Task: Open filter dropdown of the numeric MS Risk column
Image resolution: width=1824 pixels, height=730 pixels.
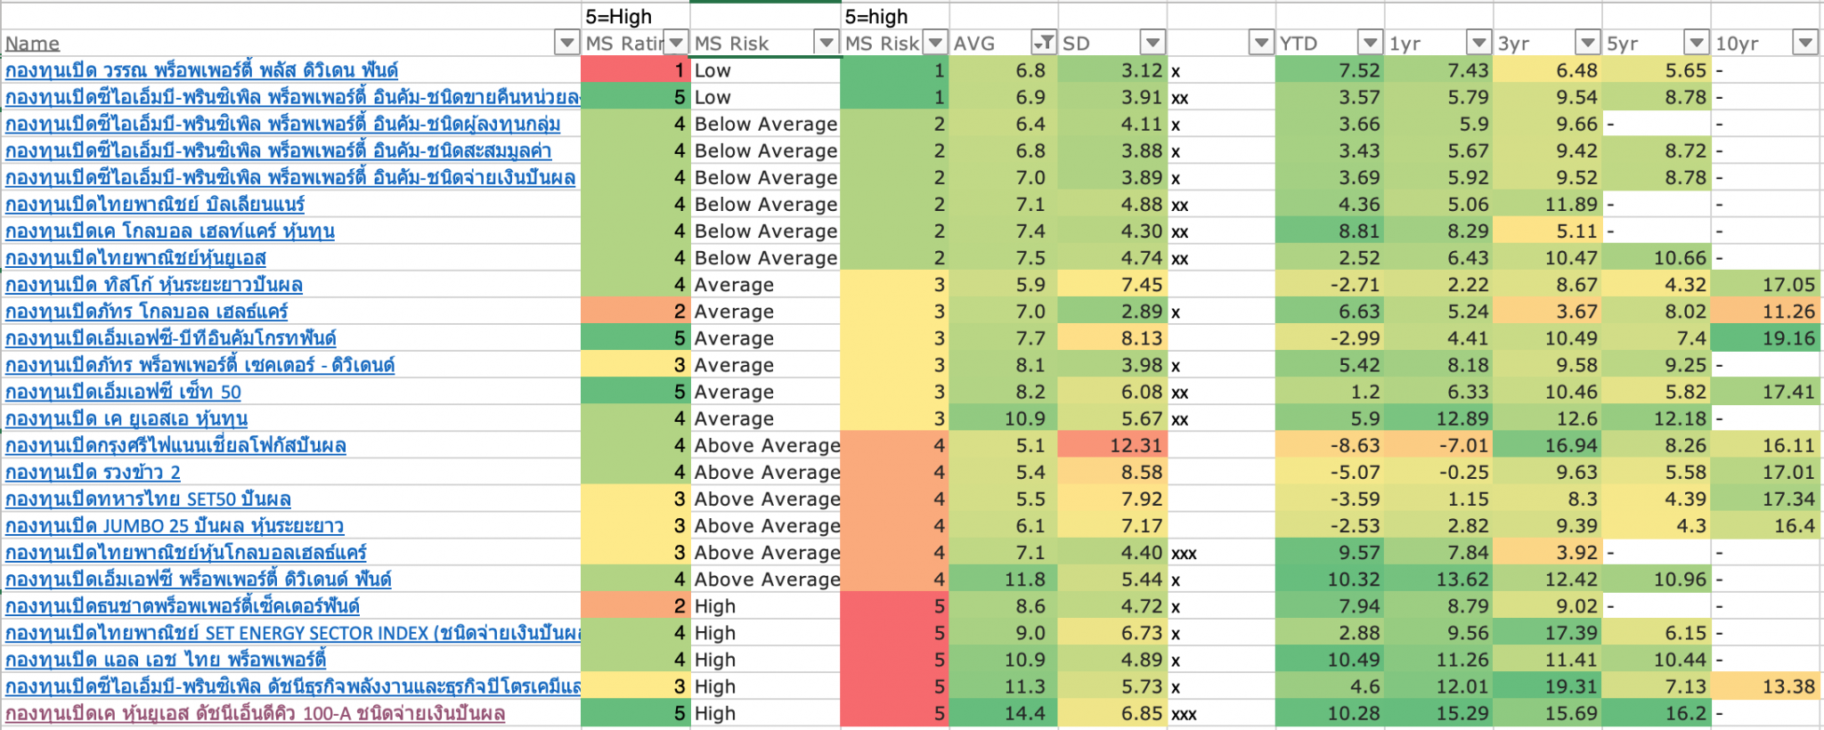Action: coord(935,43)
